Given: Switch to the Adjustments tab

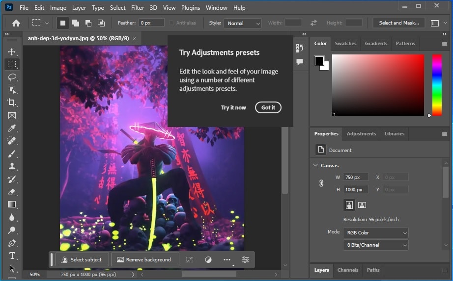Looking at the screenshot, I should (362, 134).
